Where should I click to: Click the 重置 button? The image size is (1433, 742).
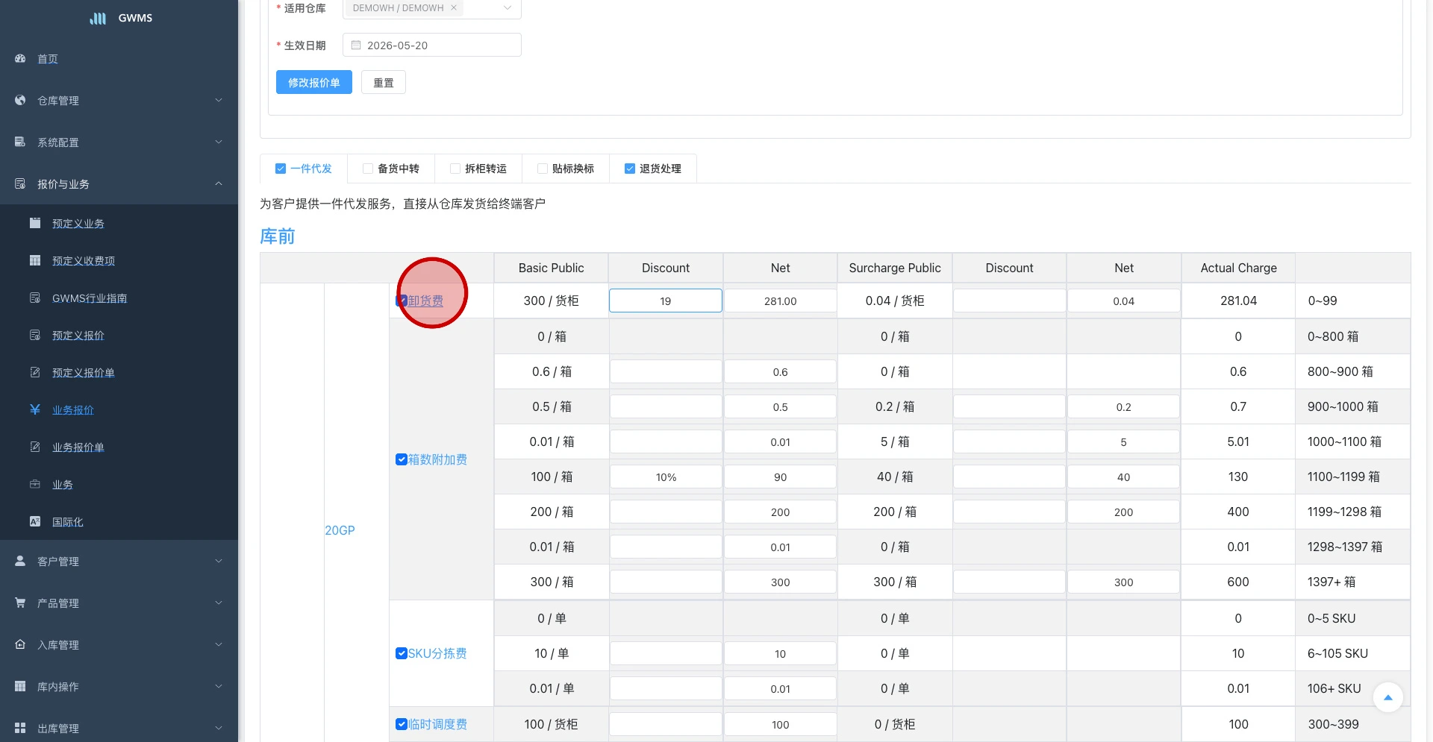tap(384, 83)
